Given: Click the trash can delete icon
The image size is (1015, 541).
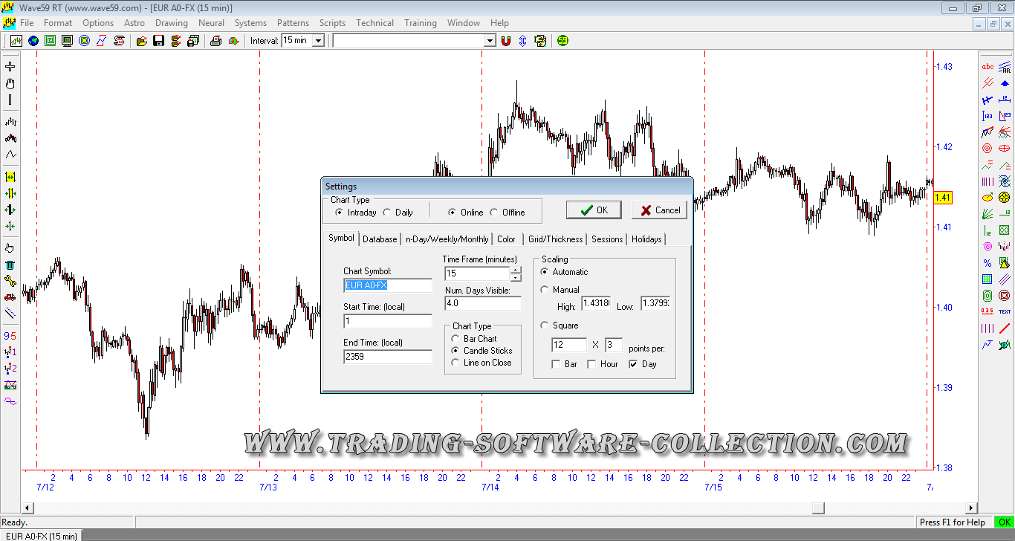Looking at the screenshot, I should [x=10, y=265].
